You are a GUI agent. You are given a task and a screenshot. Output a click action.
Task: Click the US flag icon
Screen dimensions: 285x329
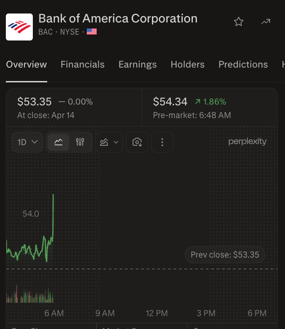(92, 32)
